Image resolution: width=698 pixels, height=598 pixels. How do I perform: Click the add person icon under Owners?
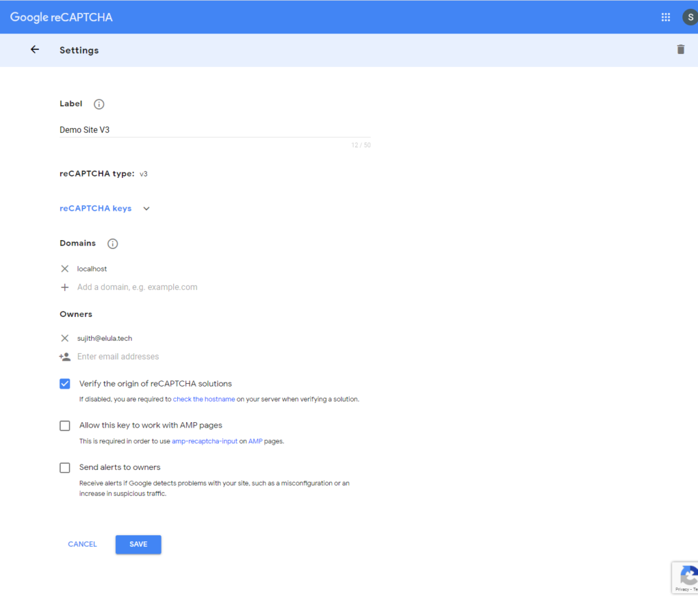tap(65, 357)
